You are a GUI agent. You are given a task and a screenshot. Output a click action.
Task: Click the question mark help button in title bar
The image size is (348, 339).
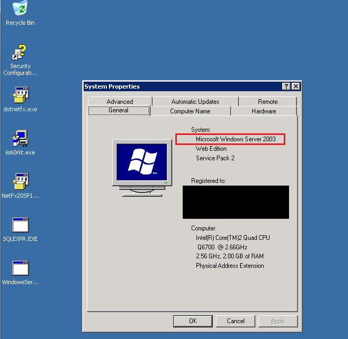(x=286, y=86)
